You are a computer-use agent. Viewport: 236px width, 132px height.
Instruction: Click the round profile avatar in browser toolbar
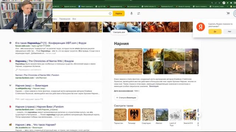coord(224,3)
